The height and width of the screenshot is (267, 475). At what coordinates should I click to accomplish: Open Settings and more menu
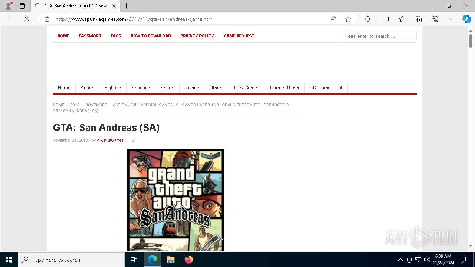tap(451, 19)
